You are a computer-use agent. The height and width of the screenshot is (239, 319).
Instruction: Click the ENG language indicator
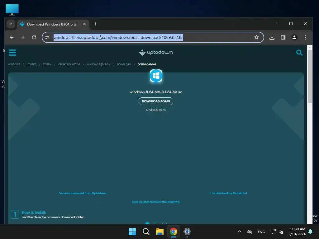tap(261, 232)
